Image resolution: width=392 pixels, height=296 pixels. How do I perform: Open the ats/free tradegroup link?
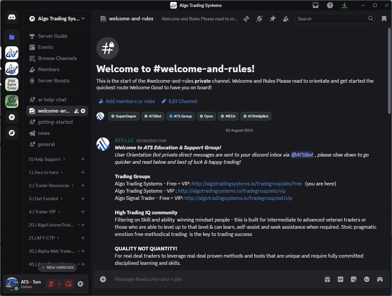click(x=247, y=184)
